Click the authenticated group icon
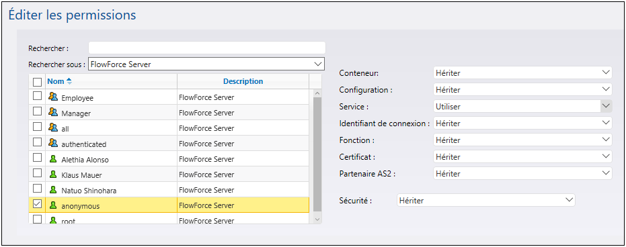The width and height of the screenshot is (626, 247). 53,142
